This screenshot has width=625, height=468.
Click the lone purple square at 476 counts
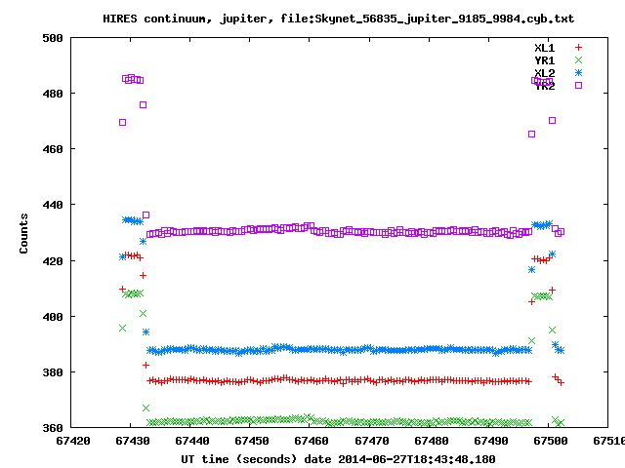tap(144, 105)
